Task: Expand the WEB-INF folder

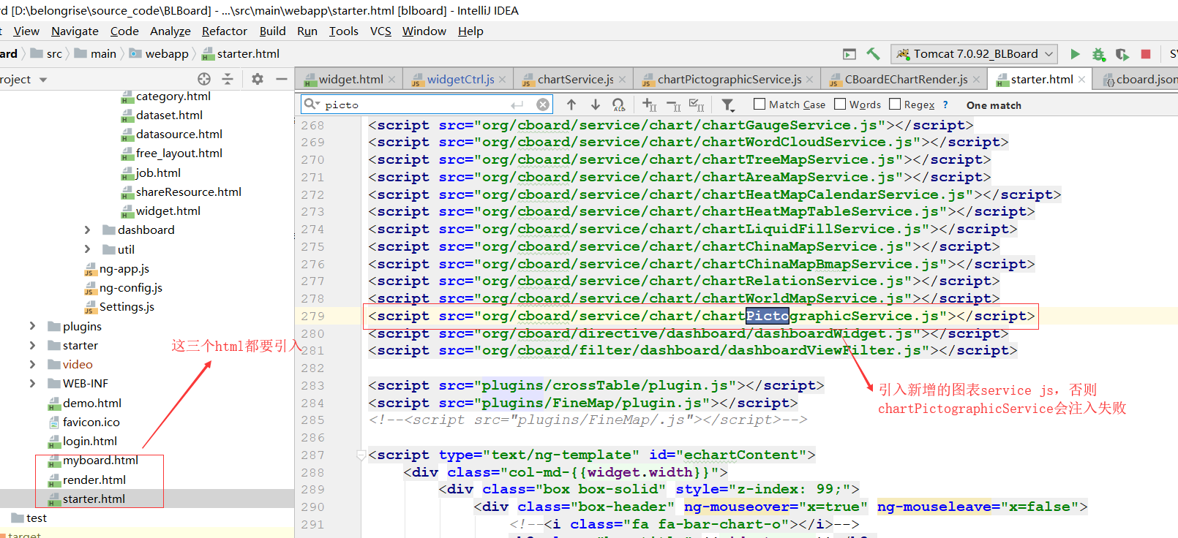Action: click(x=32, y=383)
